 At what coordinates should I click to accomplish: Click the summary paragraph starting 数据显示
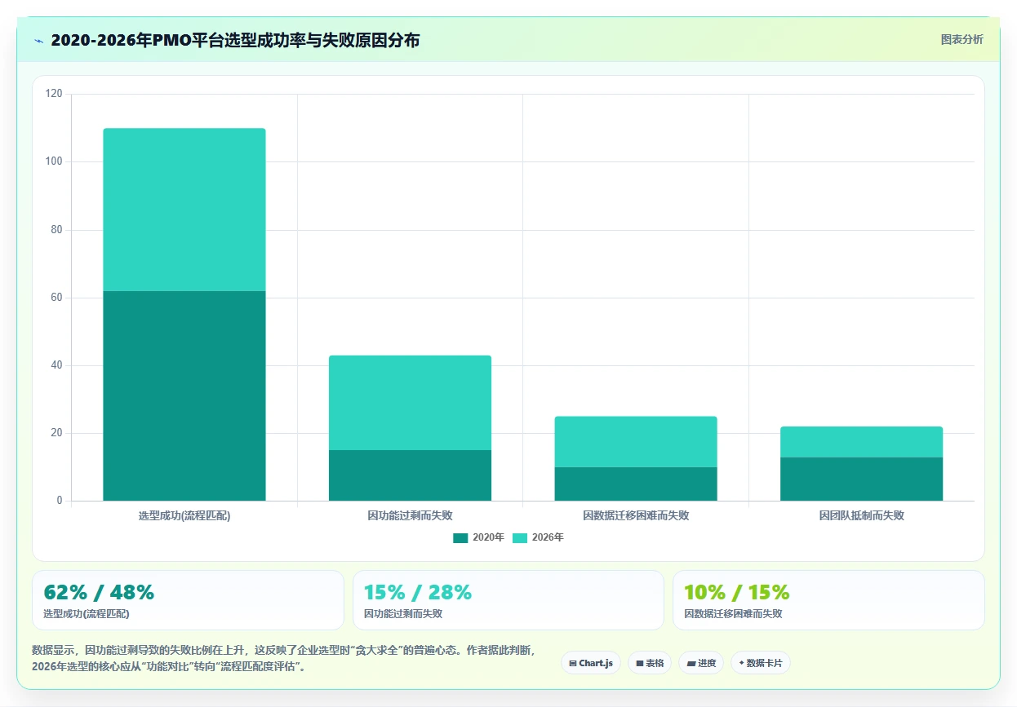(x=284, y=658)
